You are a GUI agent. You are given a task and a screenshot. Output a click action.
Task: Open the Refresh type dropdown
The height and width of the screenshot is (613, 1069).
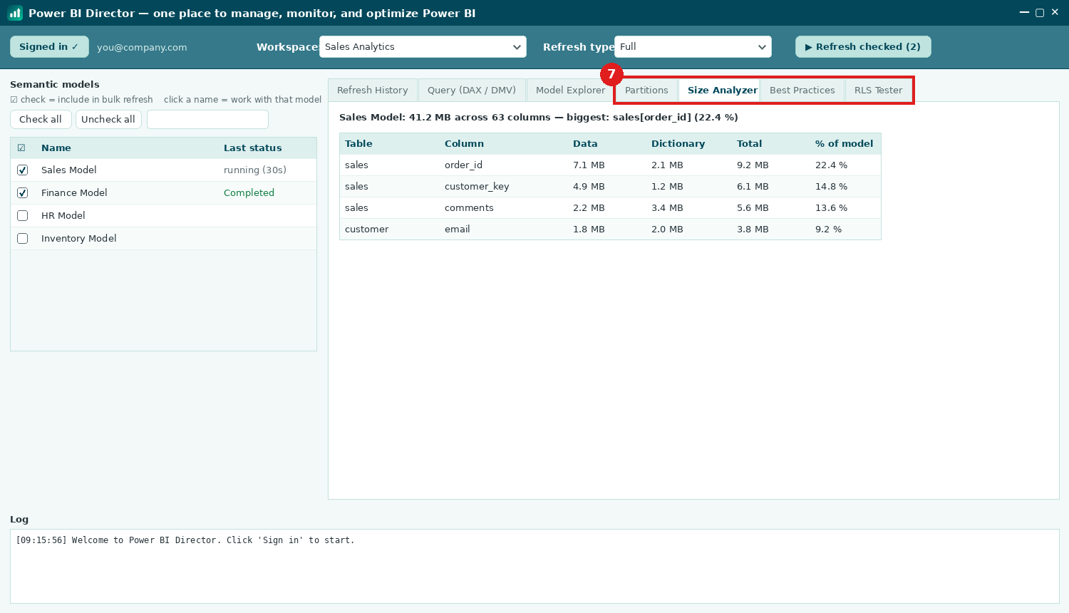[x=693, y=46]
